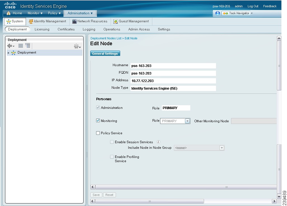
Task: Click the outer vertical scrollbar down arrow
Action: click(x=279, y=197)
